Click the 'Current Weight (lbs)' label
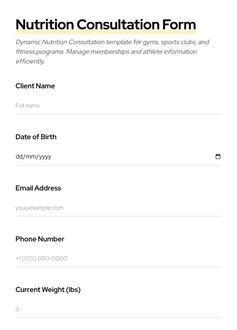This screenshot has width=237, height=330. 48,290
